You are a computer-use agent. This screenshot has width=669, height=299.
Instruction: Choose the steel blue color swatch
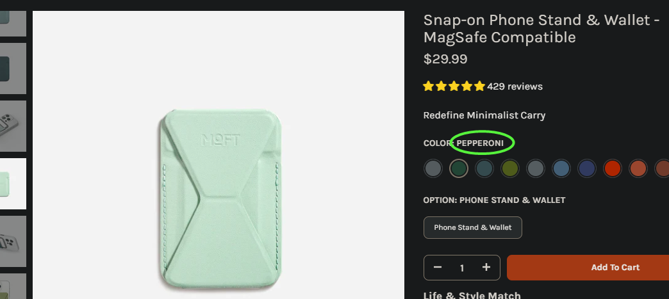click(x=561, y=168)
